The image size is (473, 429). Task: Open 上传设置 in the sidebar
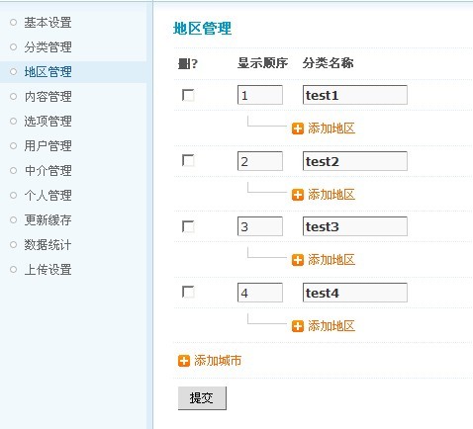click(x=47, y=270)
